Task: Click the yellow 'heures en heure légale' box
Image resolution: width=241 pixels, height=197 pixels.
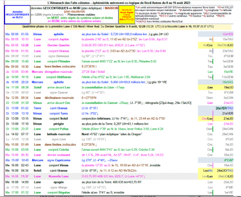Action: coord(127,15)
